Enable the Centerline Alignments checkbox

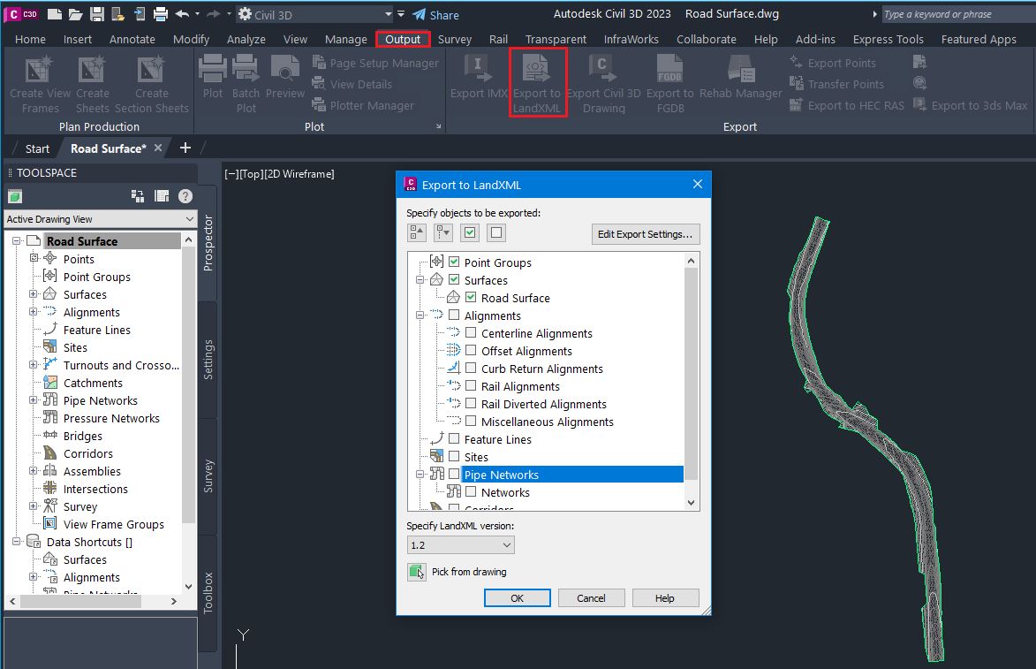[471, 333]
